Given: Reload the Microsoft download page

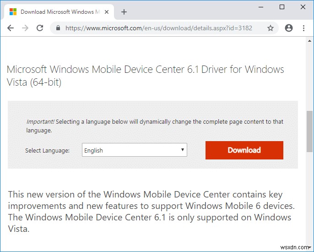Looking at the screenshot, I should click(x=40, y=28).
